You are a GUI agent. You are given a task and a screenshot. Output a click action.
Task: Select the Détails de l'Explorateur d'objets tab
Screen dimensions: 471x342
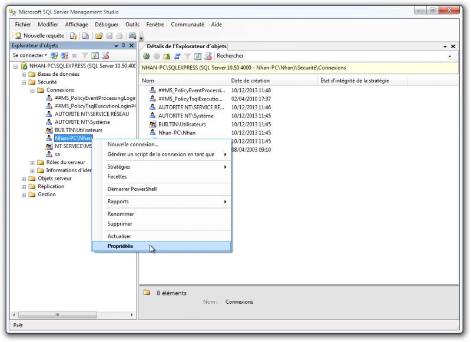[186, 46]
